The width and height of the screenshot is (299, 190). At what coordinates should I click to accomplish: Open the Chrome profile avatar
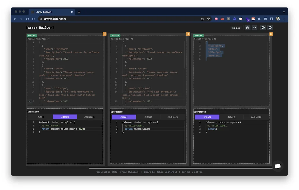[278, 19]
